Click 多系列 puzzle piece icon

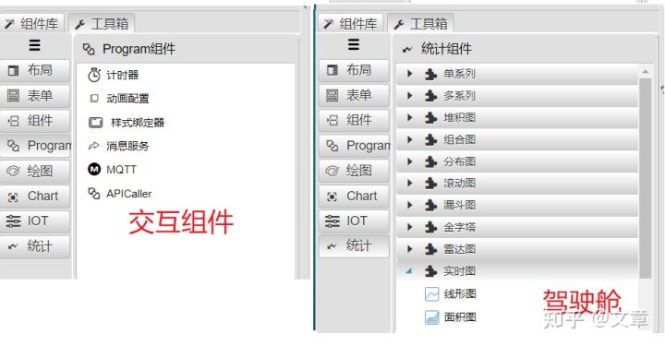(x=431, y=96)
